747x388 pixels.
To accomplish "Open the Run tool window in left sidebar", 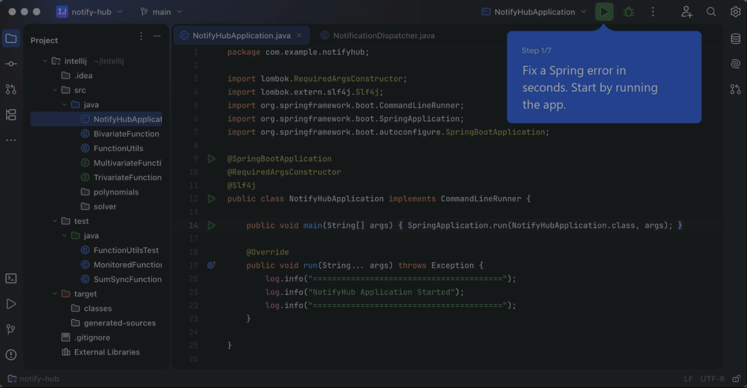I will [11, 304].
